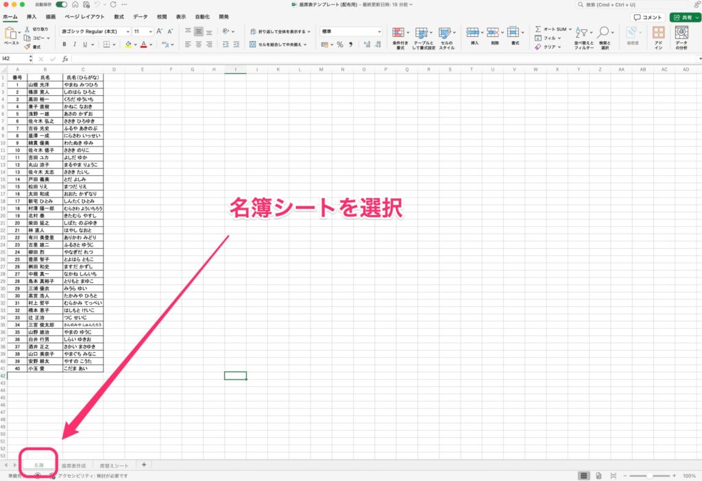
Task: Click the Paste (ペースト) clipboard icon
Action: pos(12,34)
